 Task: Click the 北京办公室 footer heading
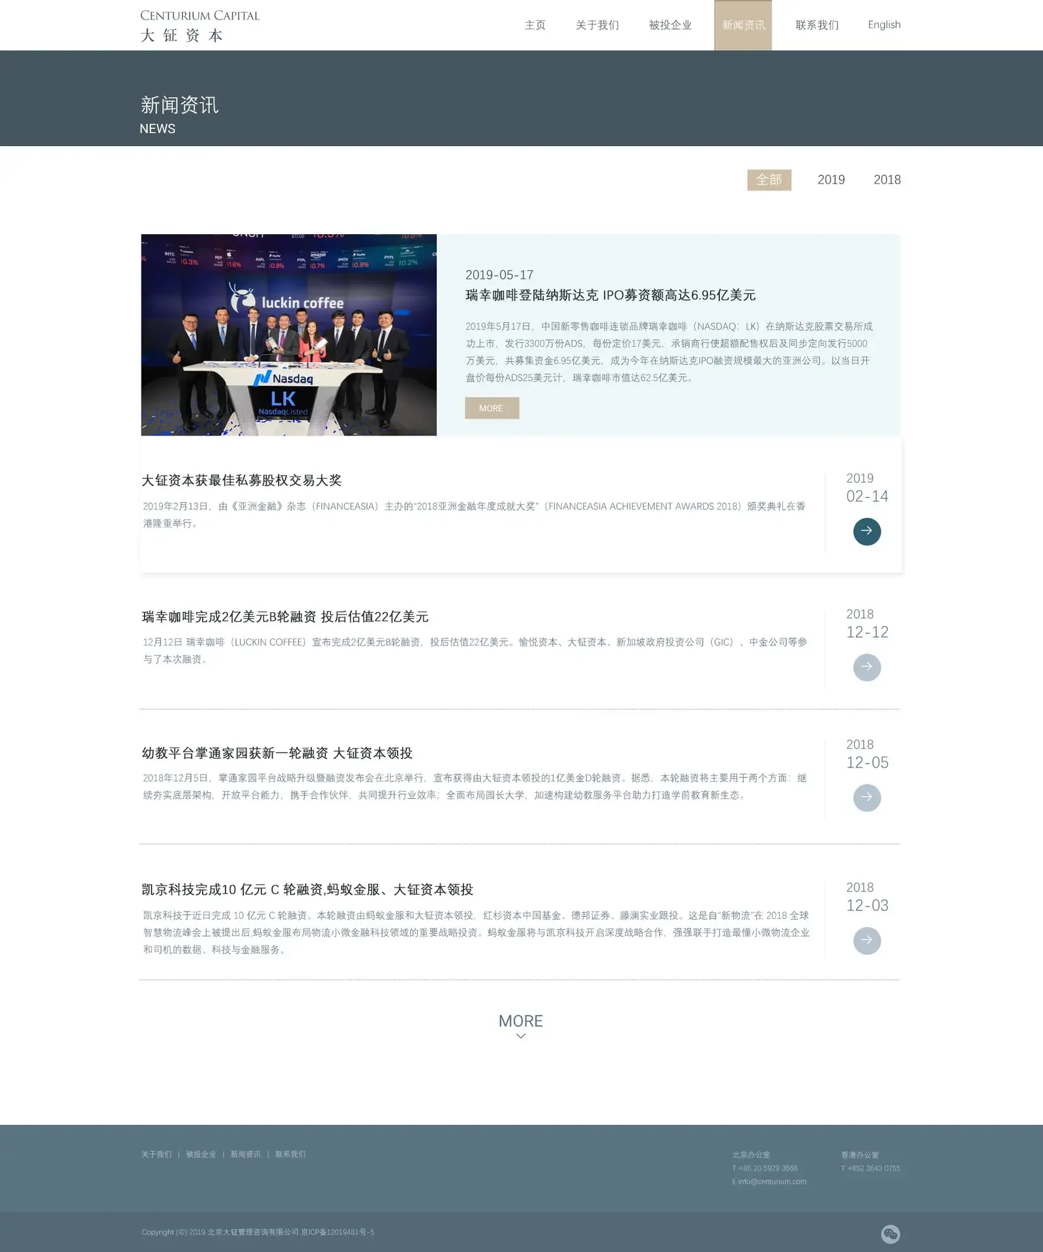pos(751,1155)
